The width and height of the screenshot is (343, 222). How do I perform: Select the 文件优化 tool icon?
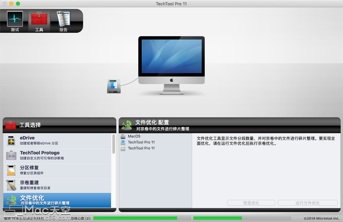click(11, 200)
